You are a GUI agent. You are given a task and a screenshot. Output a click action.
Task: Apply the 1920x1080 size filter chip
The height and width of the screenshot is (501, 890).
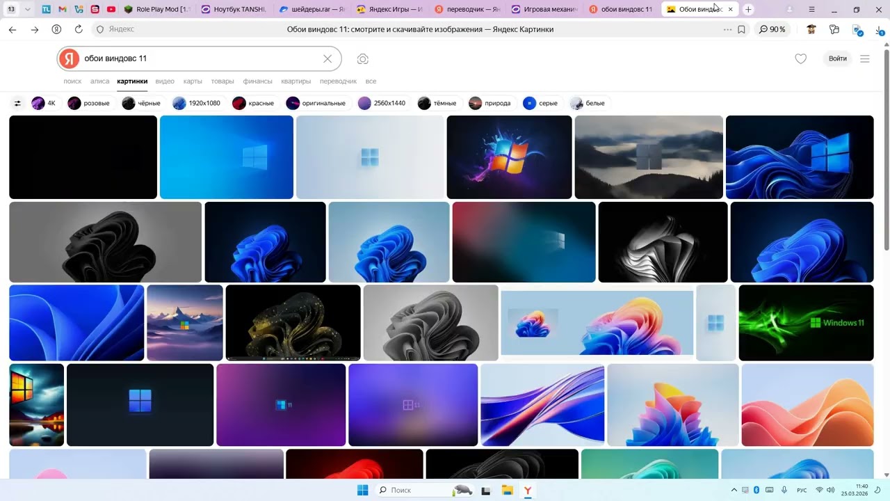pyautogui.click(x=197, y=103)
